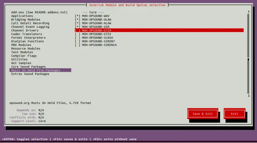257x143 pixels.
Task: Click '<ENTER> toggles selection' hint
Action: 25,139
